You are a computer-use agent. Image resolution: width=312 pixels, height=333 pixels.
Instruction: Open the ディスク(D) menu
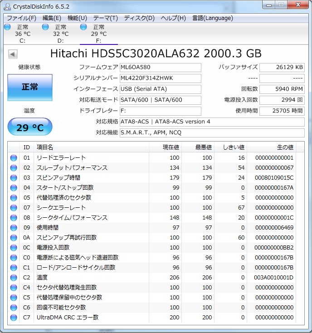(x=139, y=18)
